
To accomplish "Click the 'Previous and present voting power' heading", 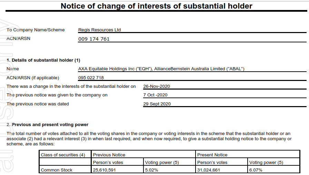I will (x=48, y=125).
